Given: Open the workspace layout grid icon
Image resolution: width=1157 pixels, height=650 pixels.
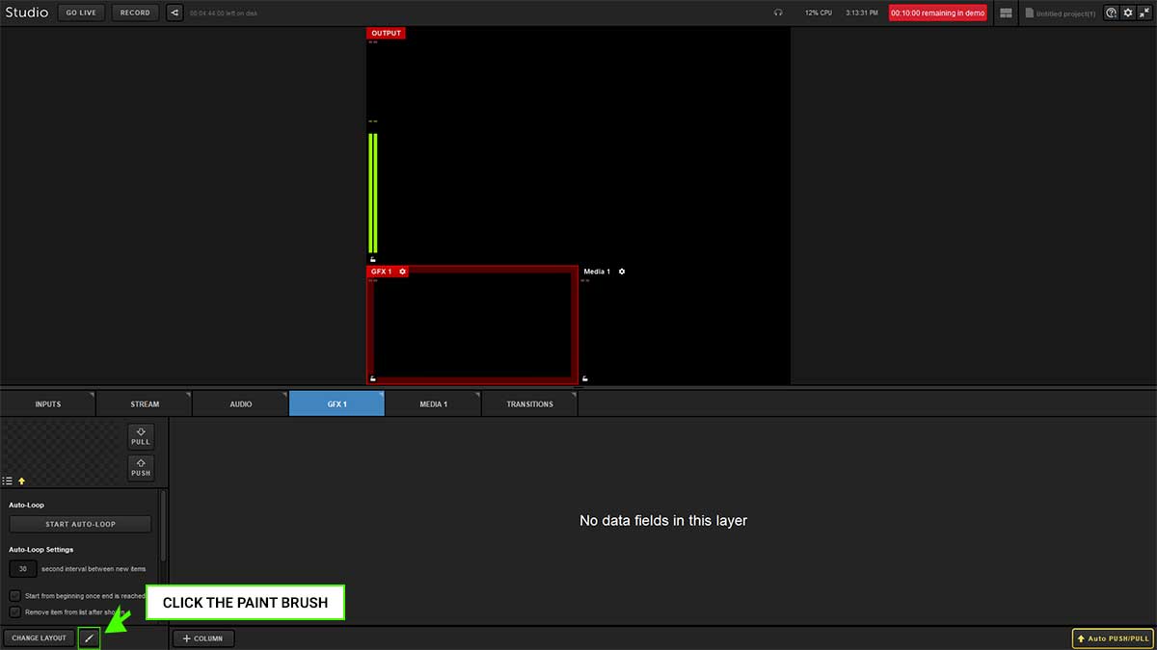Looking at the screenshot, I should [x=1007, y=13].
